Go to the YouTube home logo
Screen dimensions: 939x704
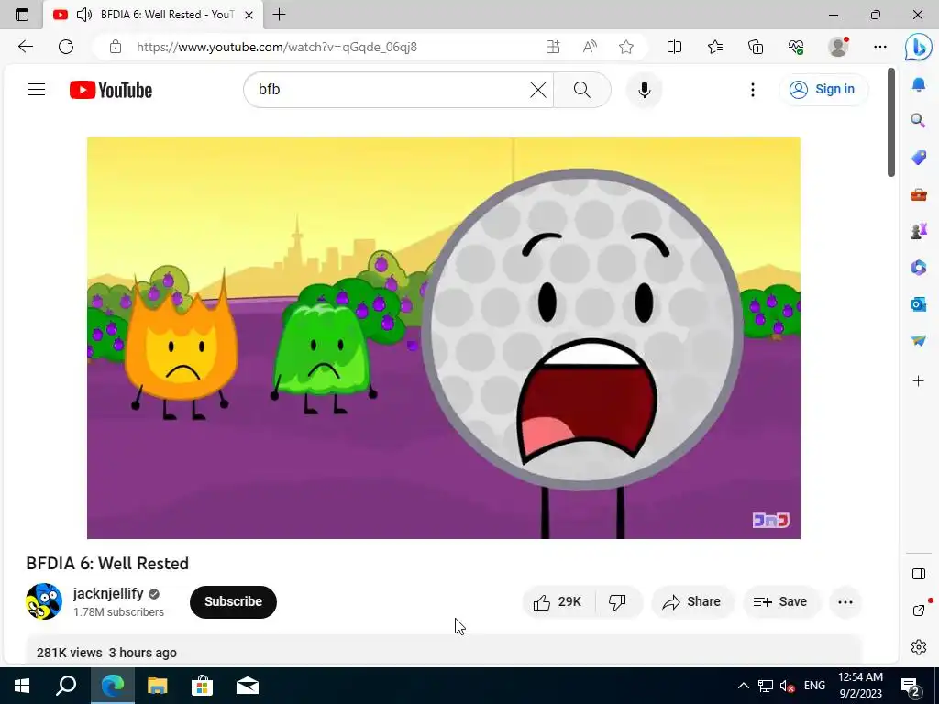(111, 90)
